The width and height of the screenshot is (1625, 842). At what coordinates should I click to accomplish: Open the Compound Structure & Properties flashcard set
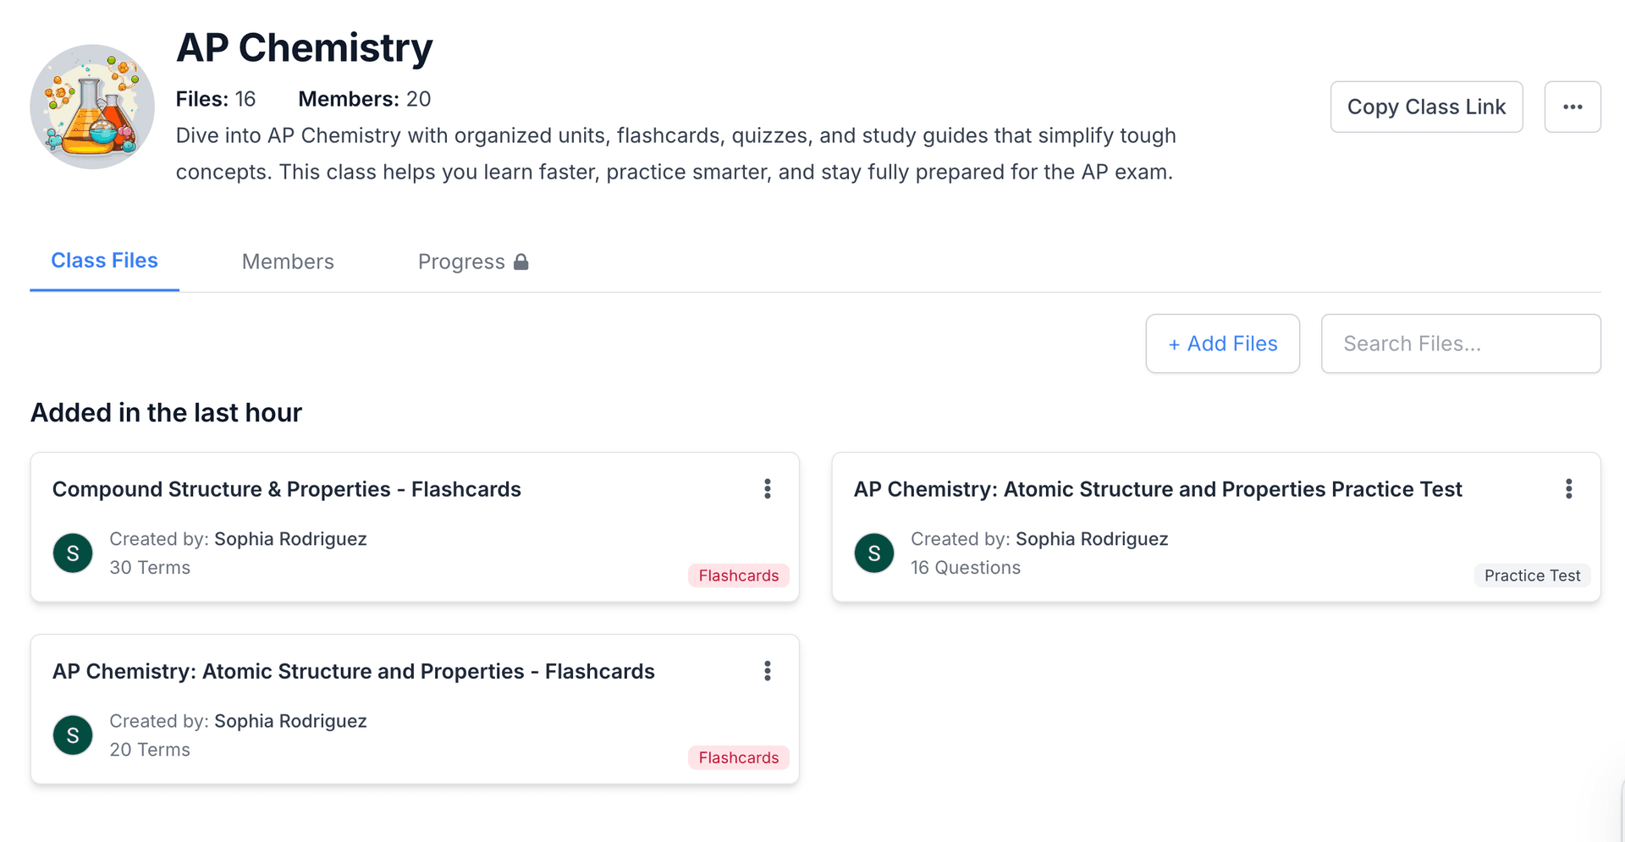coord(287,489)
